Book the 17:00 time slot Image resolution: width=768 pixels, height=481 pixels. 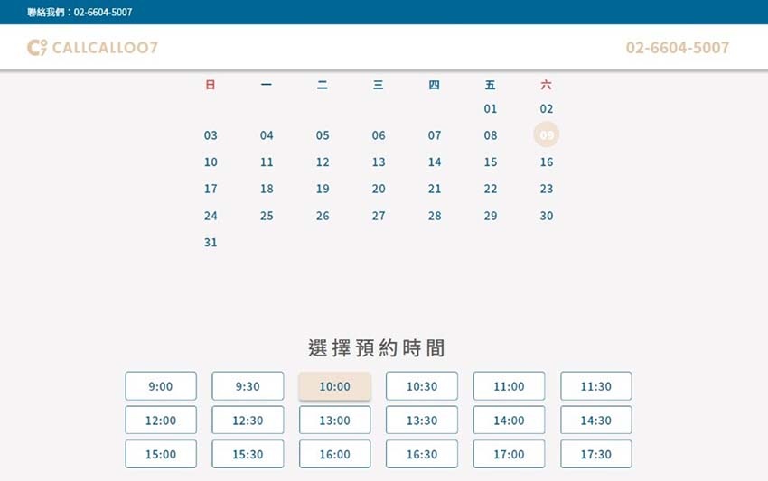coord(509,454)
